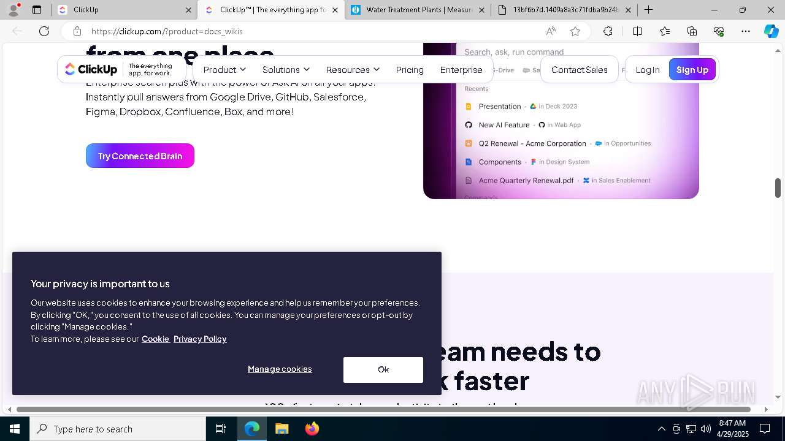785x441 pixels.
Task: Open network settings tray icon
Action: (691, 429)
